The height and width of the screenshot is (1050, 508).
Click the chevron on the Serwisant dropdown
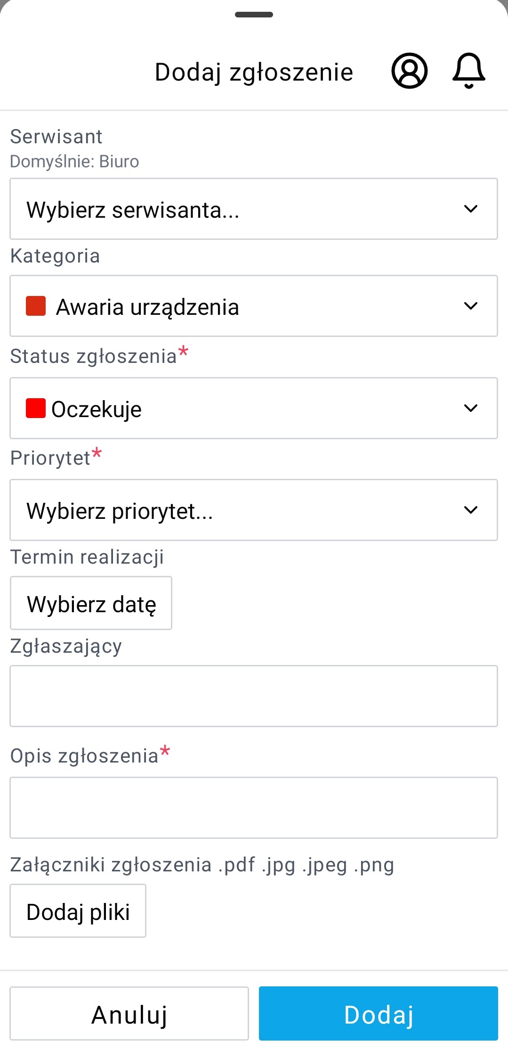[x=471, y=209]
